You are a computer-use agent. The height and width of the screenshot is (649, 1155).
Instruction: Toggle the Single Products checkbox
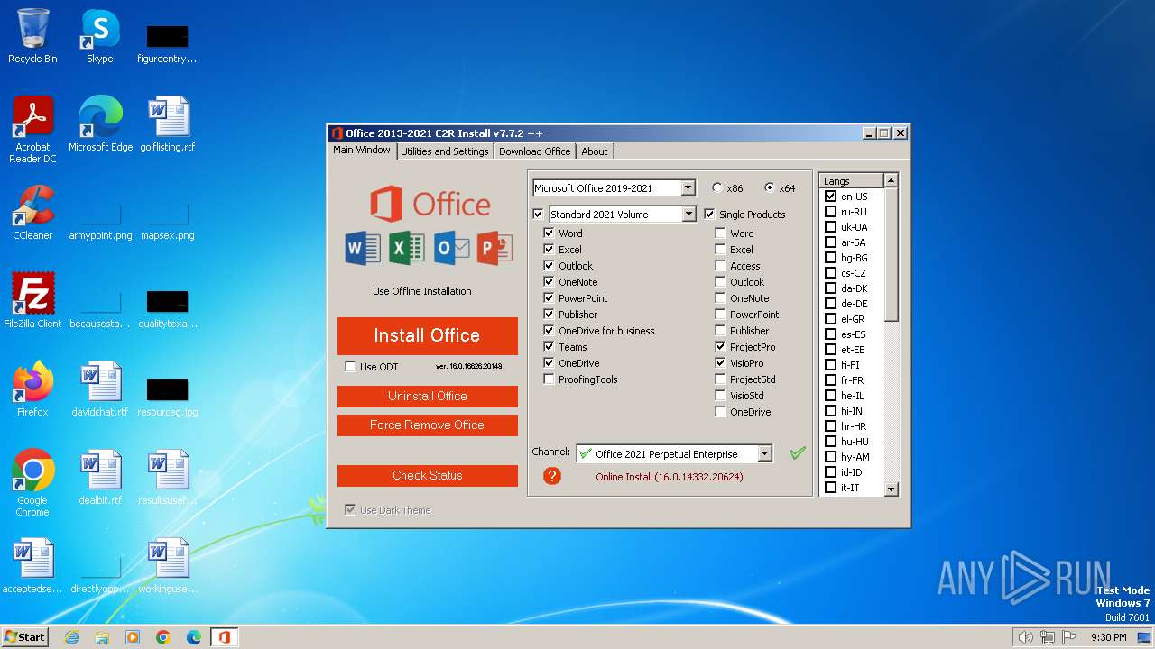coord(709,214)
